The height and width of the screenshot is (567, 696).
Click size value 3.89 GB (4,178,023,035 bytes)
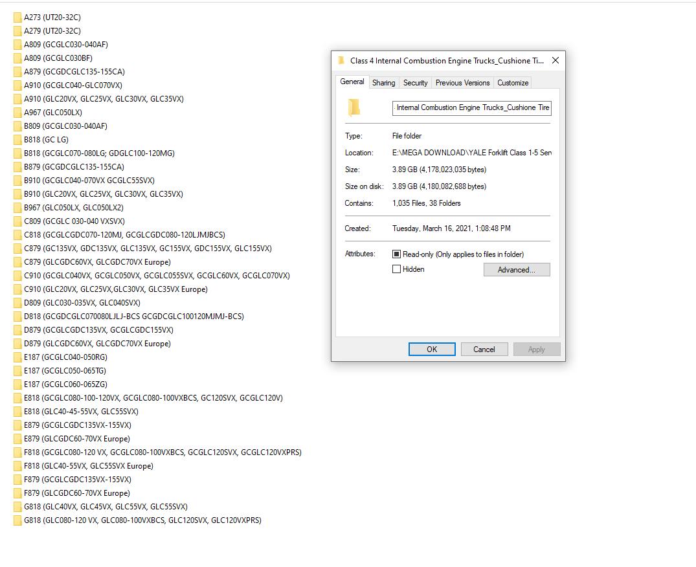tap(439, 170)
